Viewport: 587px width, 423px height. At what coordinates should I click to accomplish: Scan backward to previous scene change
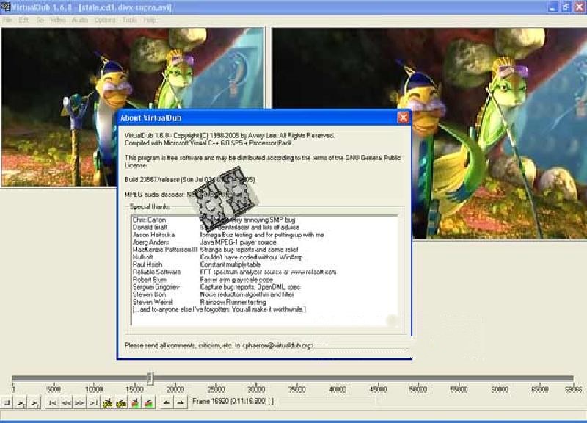pyautogui.click(x=134, y=402)
